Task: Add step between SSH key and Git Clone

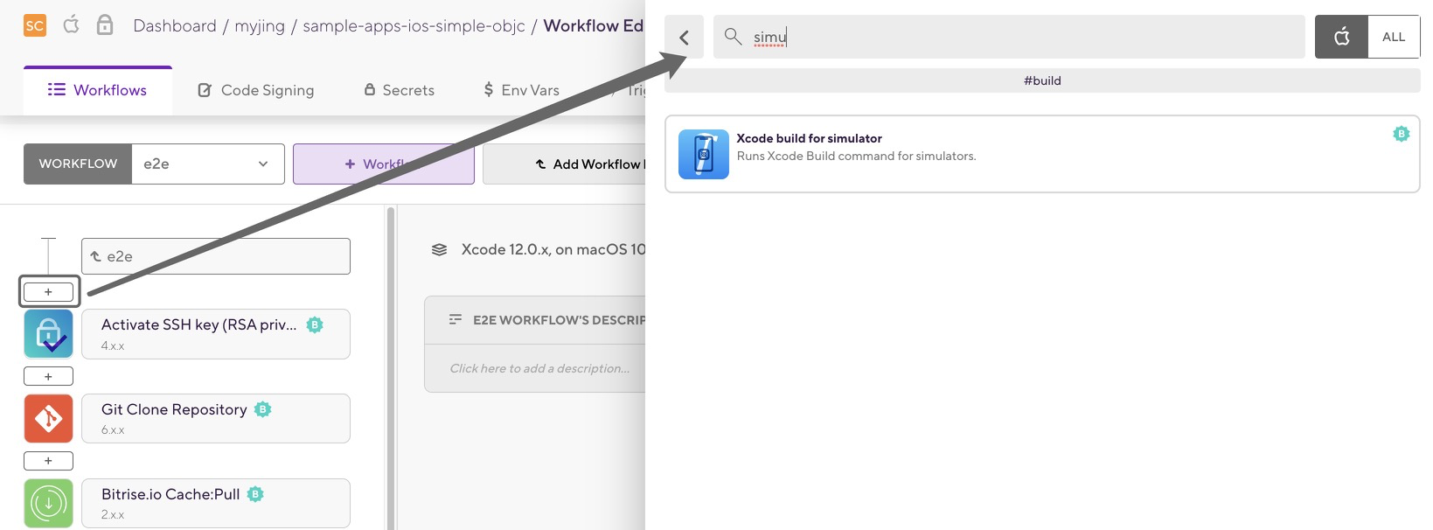Action: 48,377
